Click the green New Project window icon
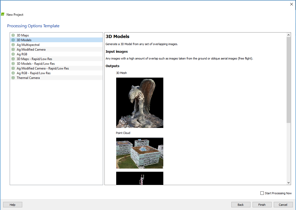Viewport: 296px width, 210px height. 3,14
